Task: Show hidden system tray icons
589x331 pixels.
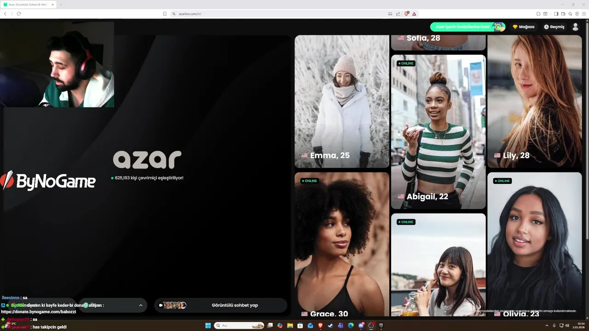Action: 547,325
